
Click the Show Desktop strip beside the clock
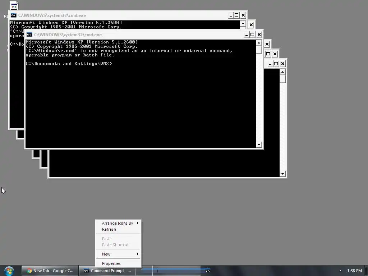pyautogui.click(x=366, y=271)
